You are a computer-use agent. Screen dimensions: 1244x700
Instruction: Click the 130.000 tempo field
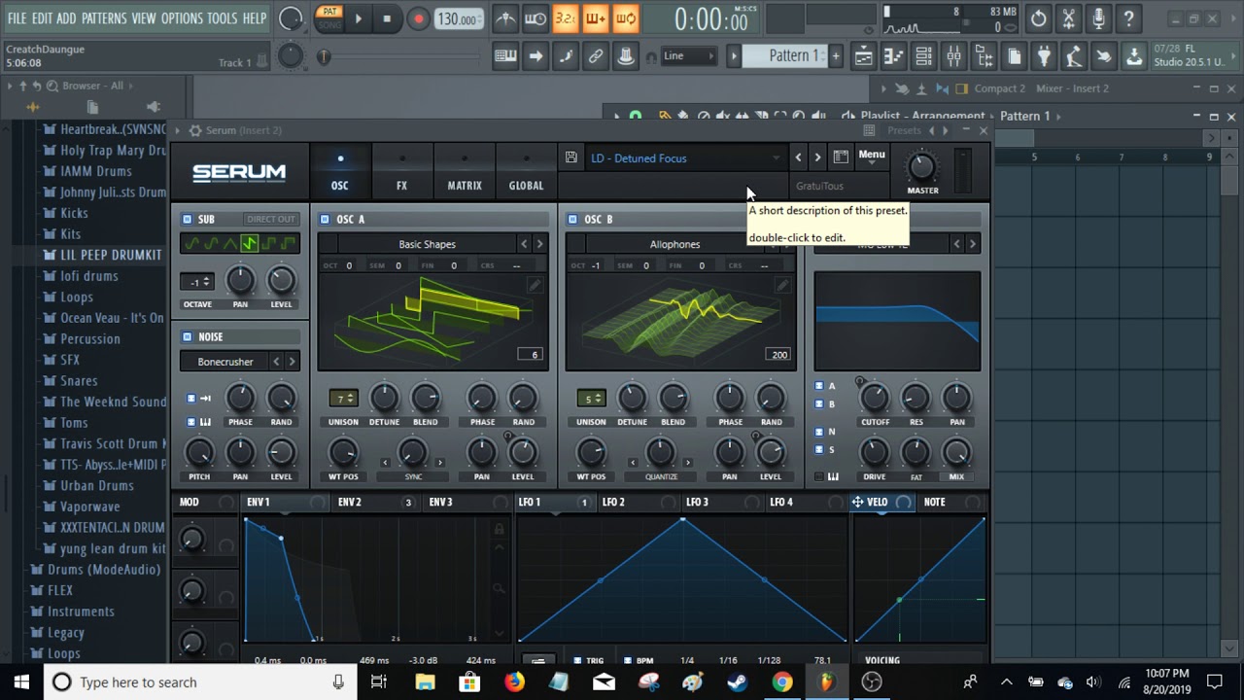pyautogui.click(x=457, y=19)
